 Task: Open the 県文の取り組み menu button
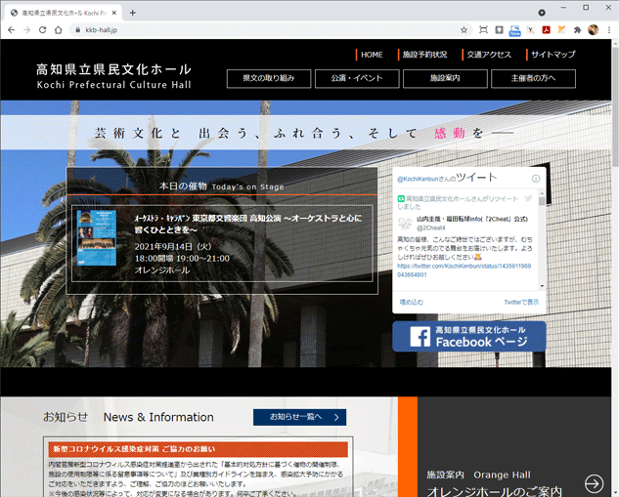(269, 78)
